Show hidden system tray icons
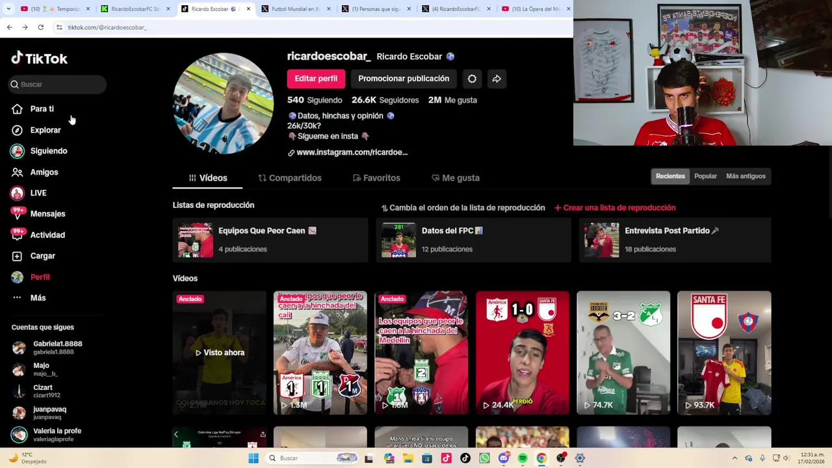 point(734,458)
